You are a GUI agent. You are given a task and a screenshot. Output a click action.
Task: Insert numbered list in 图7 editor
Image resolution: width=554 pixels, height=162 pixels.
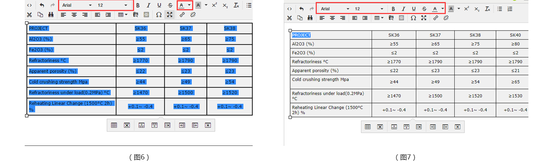pyautogui.click(x=510, y=8)
